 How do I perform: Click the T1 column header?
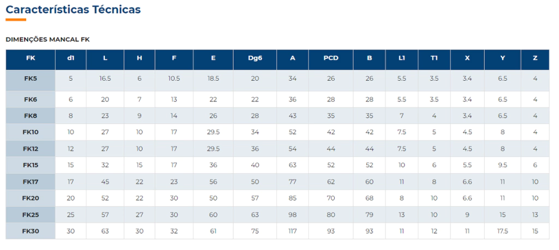(x=434, y=59)
